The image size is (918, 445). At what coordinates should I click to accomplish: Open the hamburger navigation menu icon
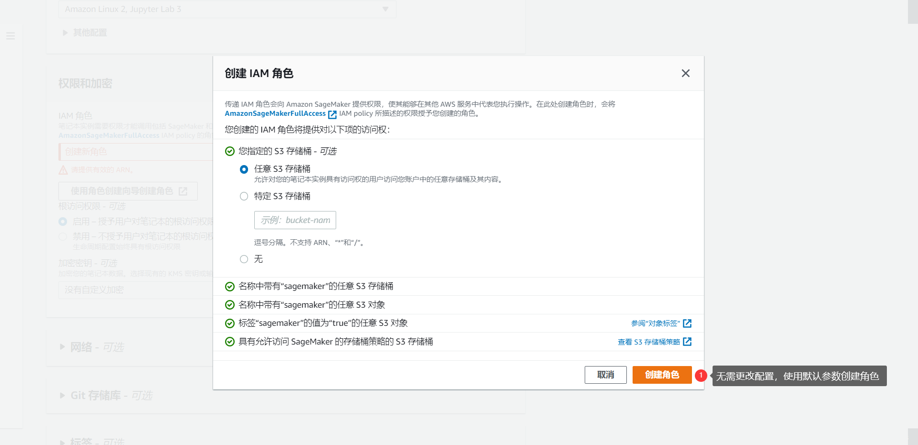point(11,36)
